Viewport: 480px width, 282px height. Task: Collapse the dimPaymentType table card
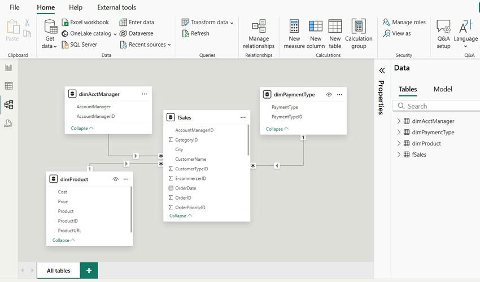click(x=277, y=129)
